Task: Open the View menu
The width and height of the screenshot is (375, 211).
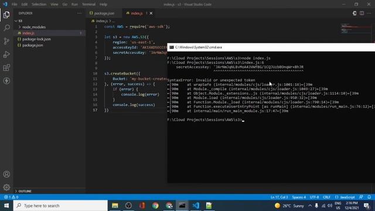Action: [x=54, y=4]
